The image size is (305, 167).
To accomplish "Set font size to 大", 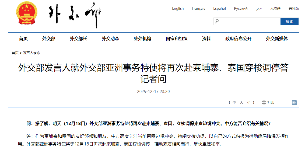I will 241,102.
